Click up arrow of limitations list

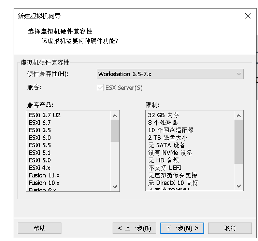pos(239,116)
